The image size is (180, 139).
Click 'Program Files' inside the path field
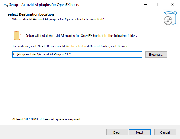pos(27,54)
